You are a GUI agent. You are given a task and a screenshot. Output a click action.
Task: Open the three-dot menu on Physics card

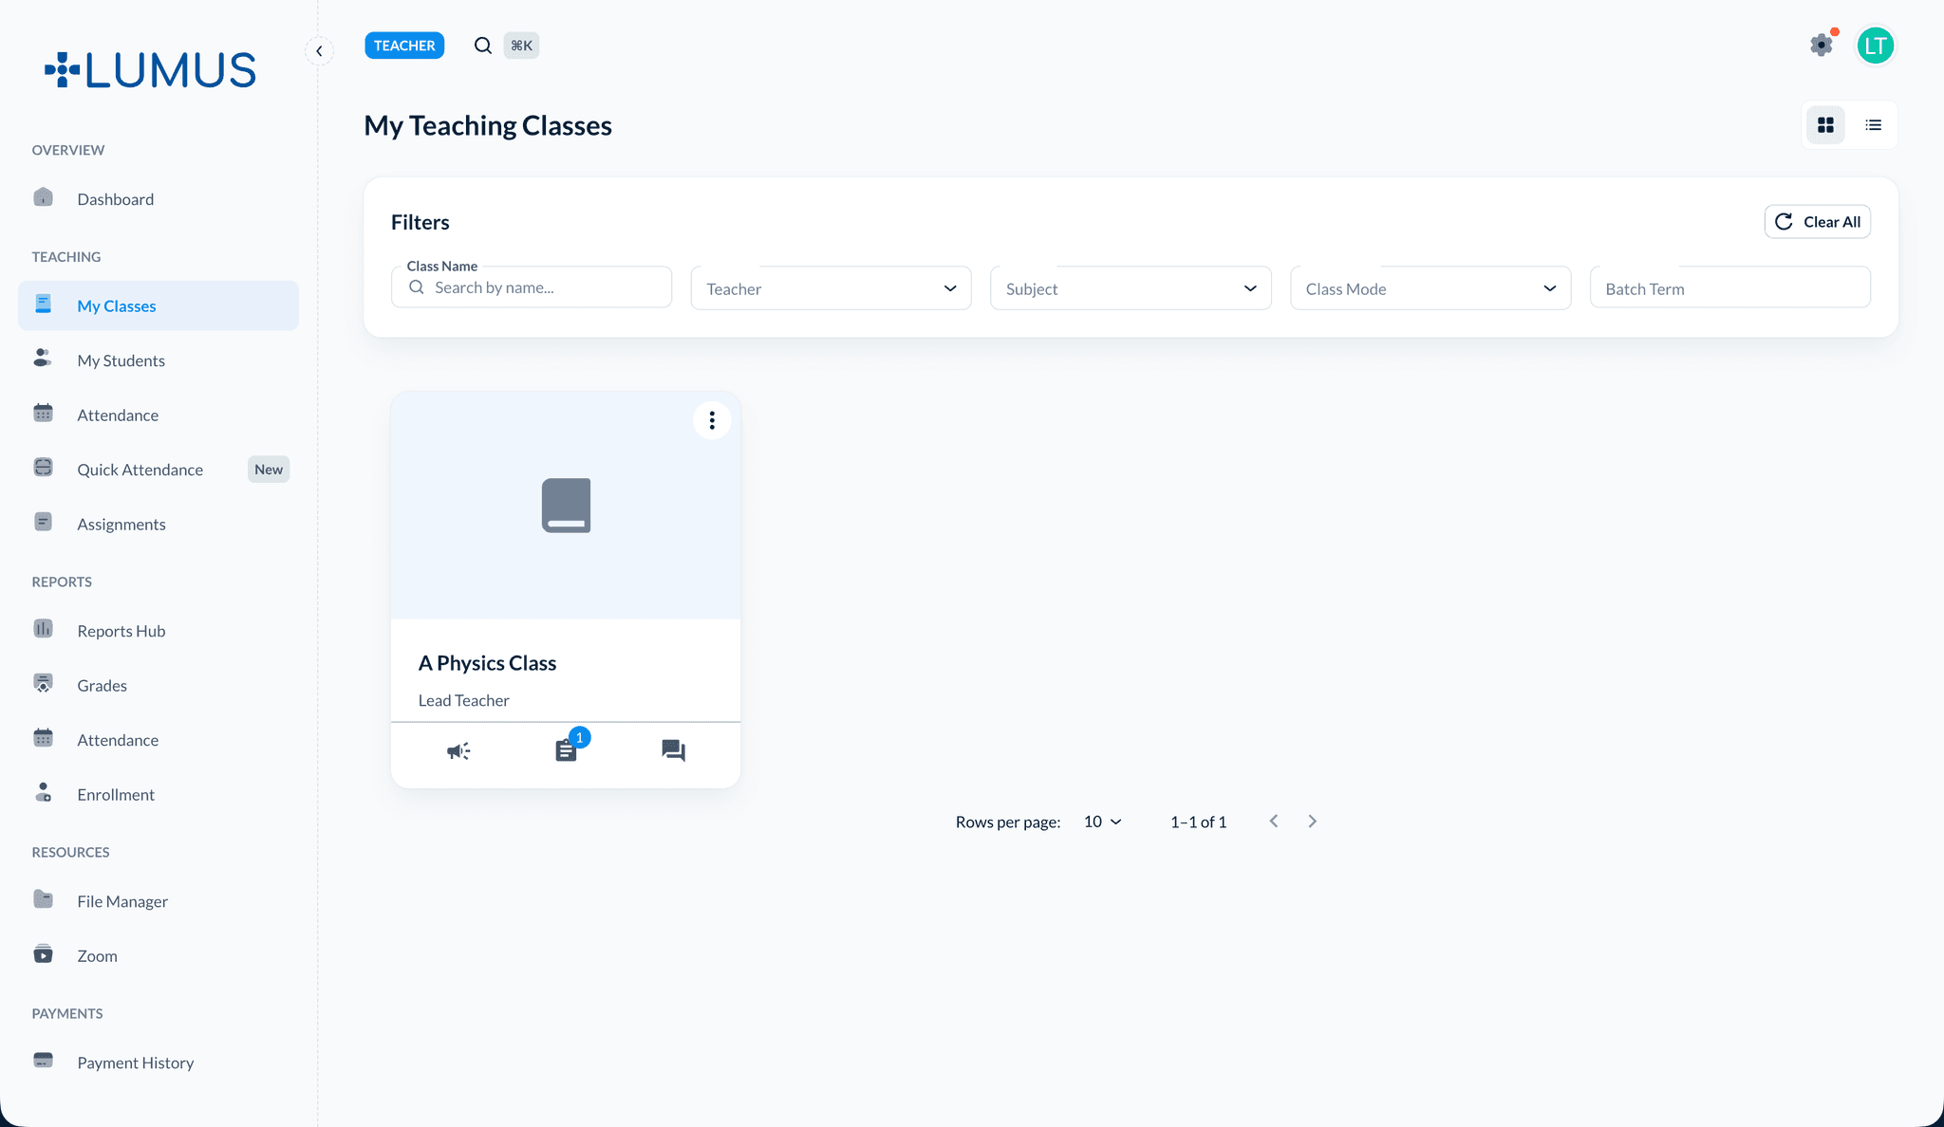coord(712,420)
